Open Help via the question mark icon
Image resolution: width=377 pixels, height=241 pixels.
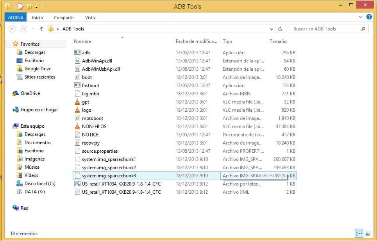[x=368, y=17]
